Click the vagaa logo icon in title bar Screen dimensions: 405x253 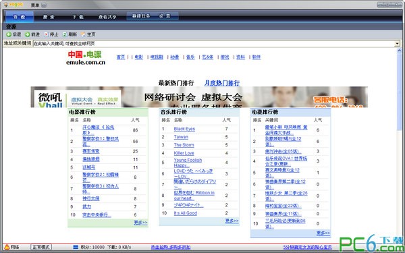point(5,5)
